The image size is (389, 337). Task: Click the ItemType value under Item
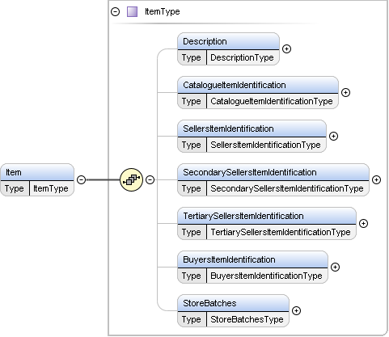coord(51,188)
